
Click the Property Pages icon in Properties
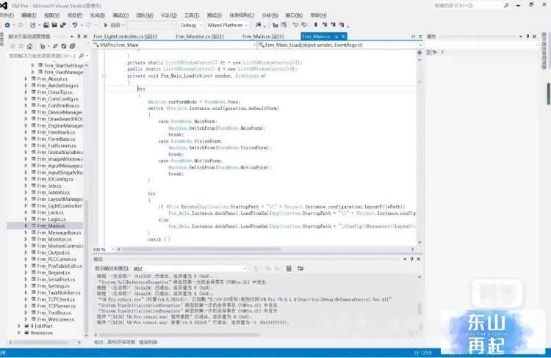tap(442, 52)
